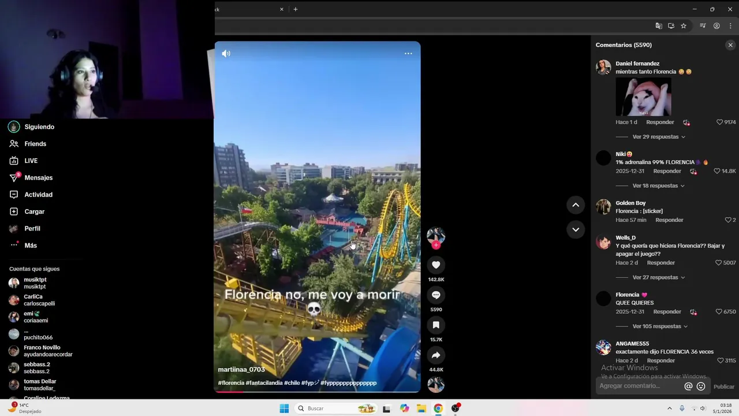Reply to Wells_D's comment
This screenshot has height=416, width=739.
[660, 262]
